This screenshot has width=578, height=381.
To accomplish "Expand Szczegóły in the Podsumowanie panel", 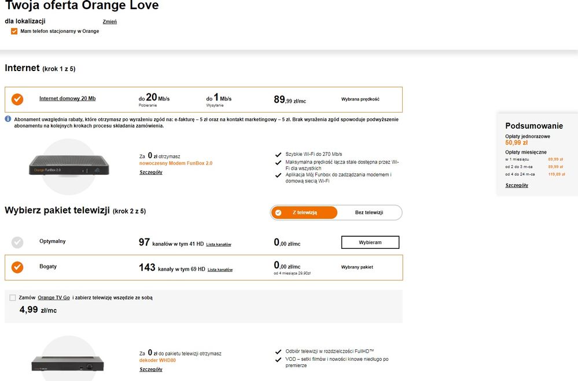I will 516,185.
